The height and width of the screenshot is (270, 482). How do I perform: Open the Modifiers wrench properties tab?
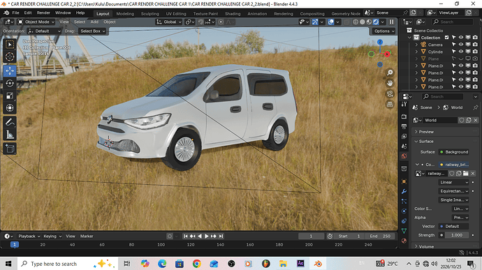pyautogui.click(x=404, y=191)
